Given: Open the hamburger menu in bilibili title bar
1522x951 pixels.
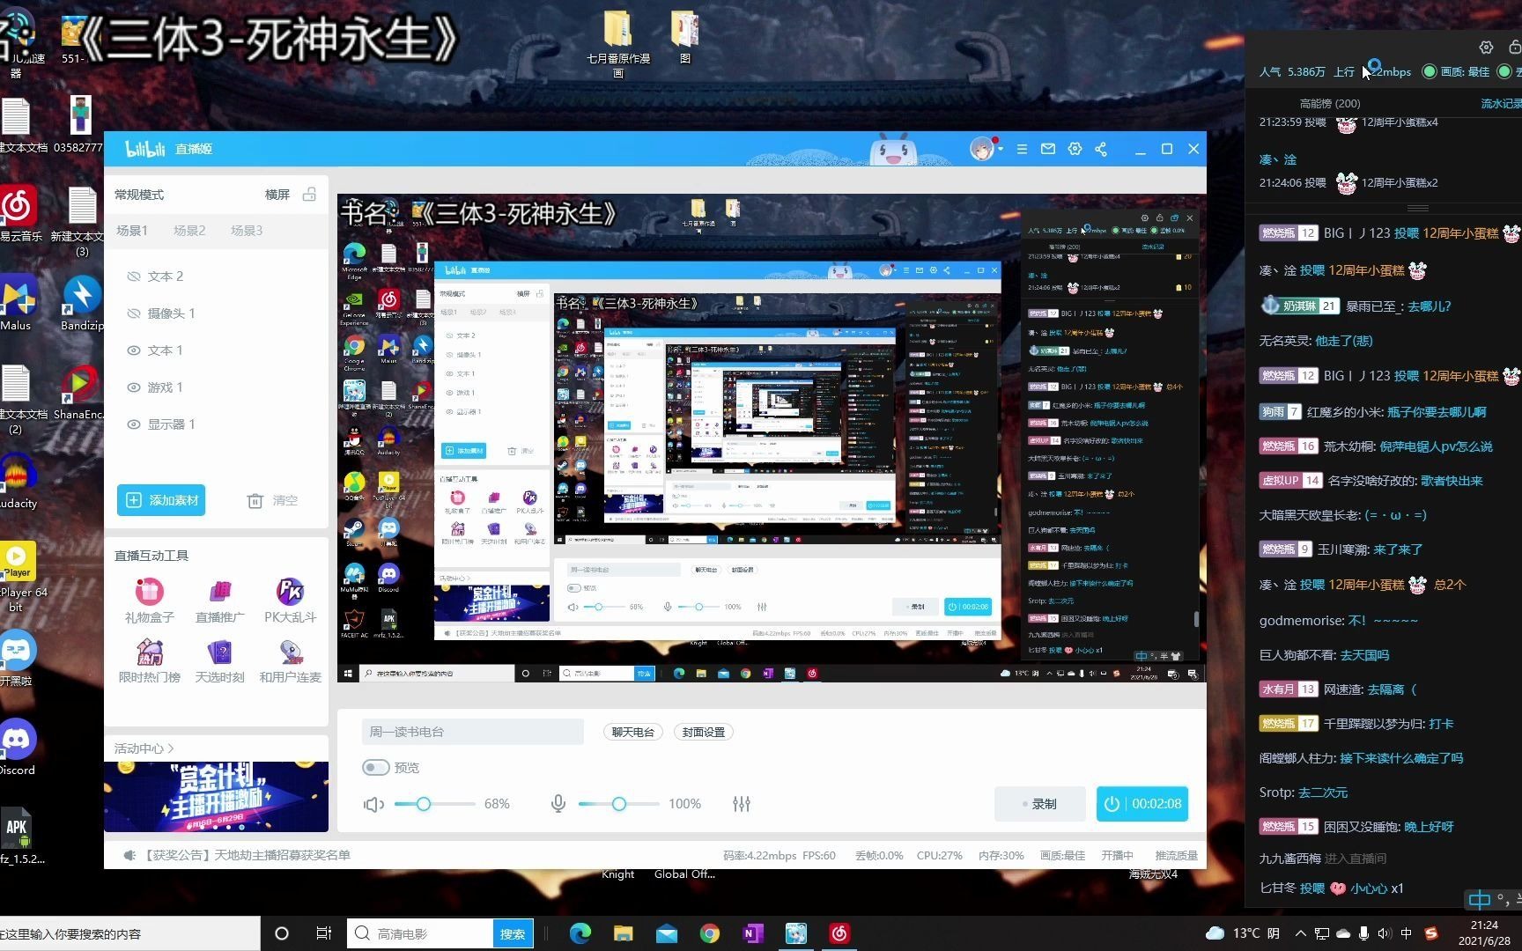Looking at the screenshot, I should click(1022, 150).
